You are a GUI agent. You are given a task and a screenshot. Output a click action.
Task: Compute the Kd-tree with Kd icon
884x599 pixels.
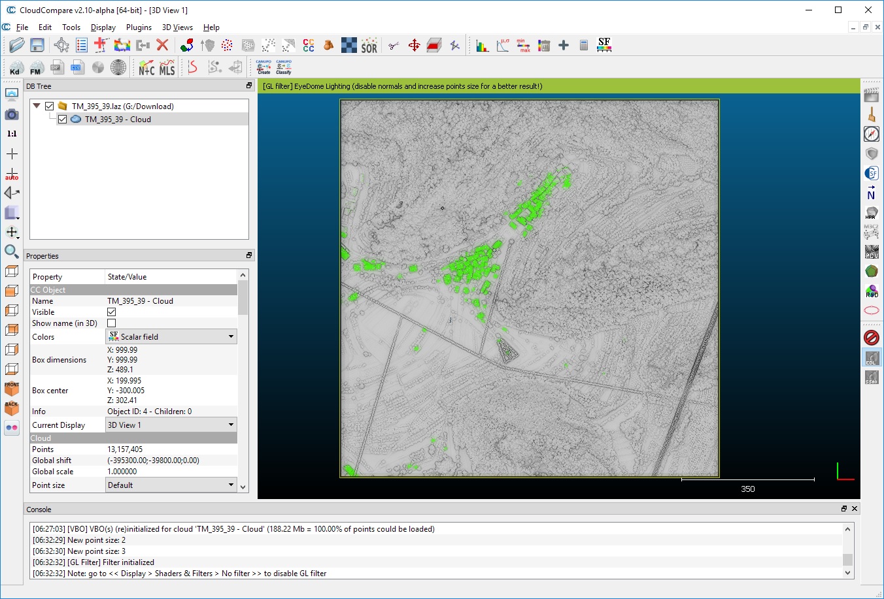click(16, 67)
